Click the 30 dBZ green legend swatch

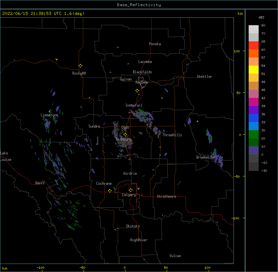[253, 134]
